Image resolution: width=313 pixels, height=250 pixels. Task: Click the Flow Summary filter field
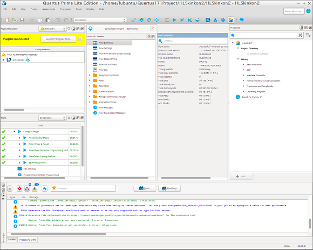(x=193, y=40)
